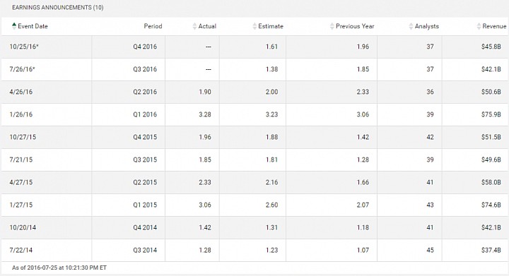Click the $74.6B revenue value

491,205
